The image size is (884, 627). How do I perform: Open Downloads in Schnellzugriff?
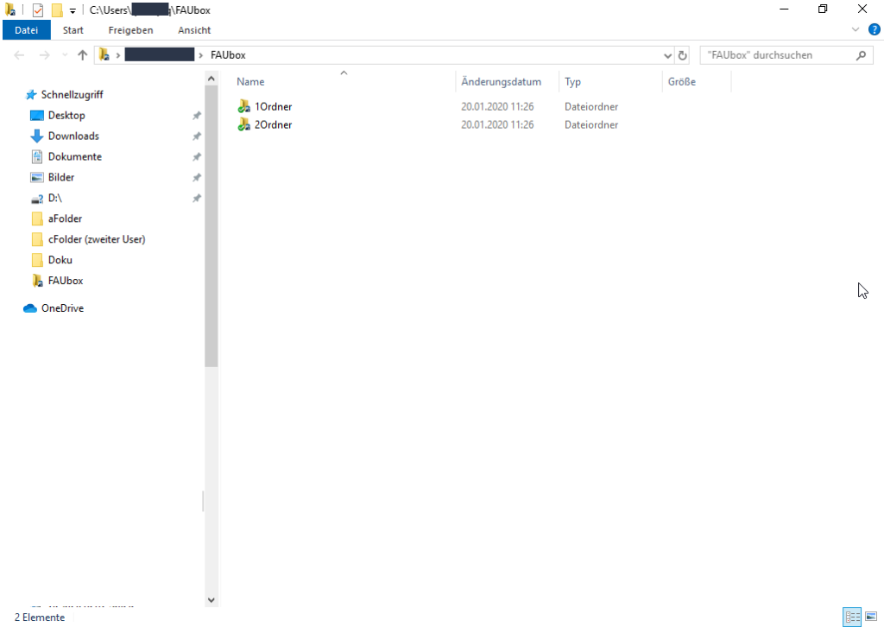point(73,136)
